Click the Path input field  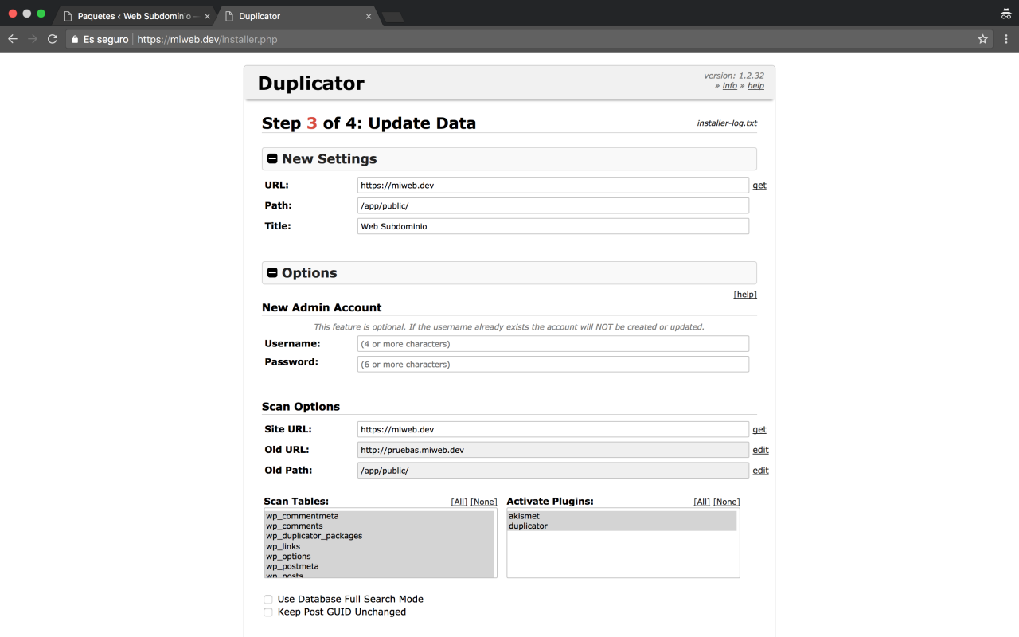pos(553,205)
